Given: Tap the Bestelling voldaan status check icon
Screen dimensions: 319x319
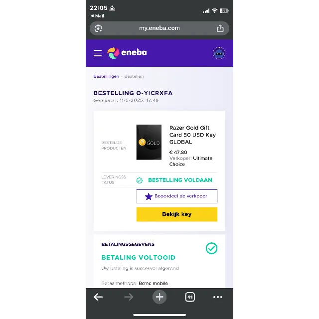Looking at the screenshot, I should point(140,180).
